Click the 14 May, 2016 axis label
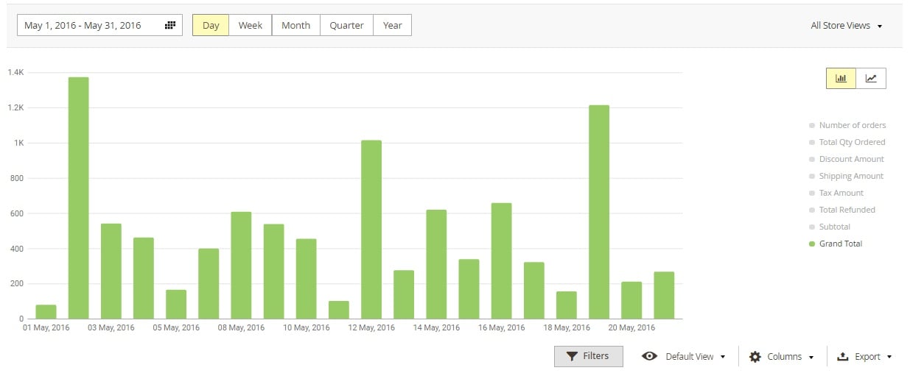The image size is (910, 376). point(436,327)
